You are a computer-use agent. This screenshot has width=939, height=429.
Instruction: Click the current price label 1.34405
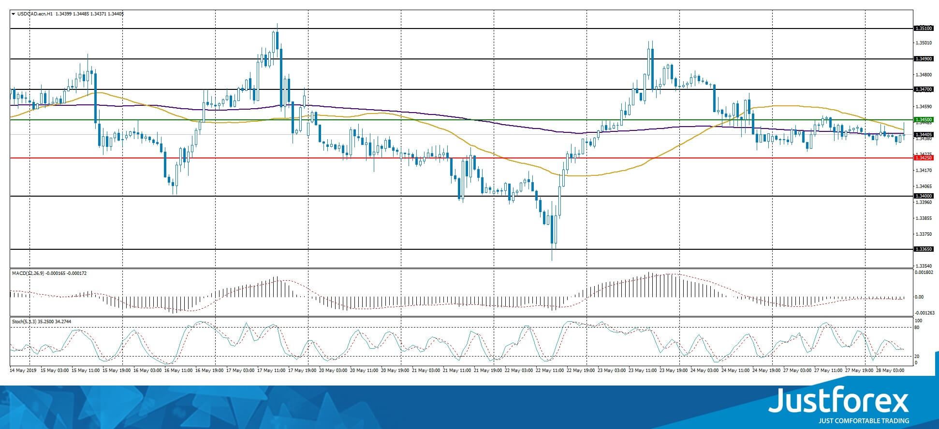pyautogui.click(x=923, y=134)
